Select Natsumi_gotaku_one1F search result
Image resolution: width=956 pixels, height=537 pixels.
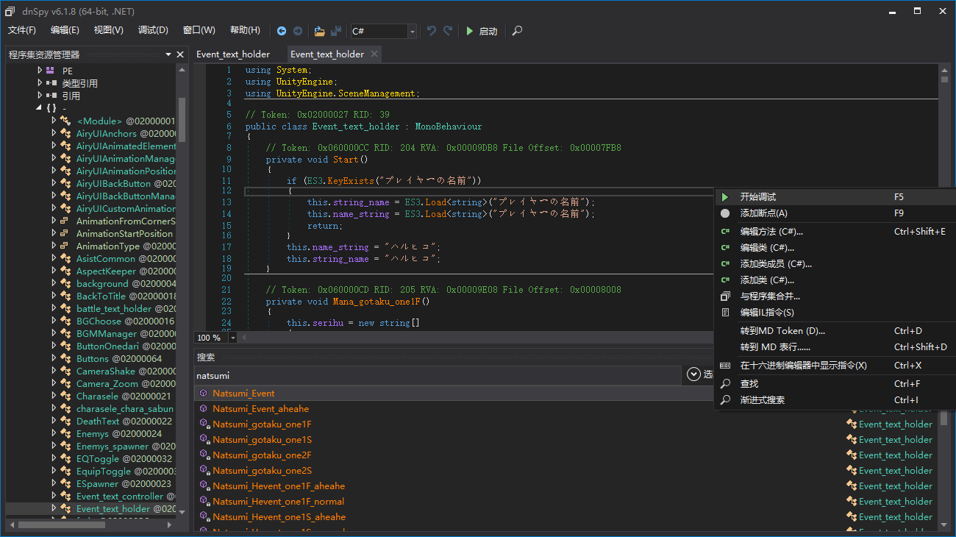tap(262, 424)
